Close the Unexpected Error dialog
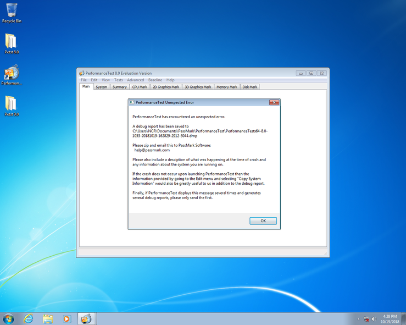 (x=274, y=102)
